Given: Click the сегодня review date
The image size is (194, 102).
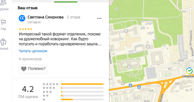Looking at the screenshot, I should coord(34,22).
